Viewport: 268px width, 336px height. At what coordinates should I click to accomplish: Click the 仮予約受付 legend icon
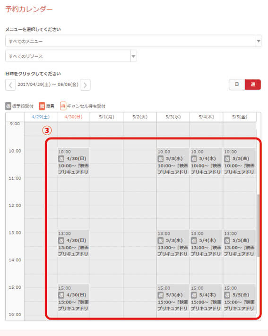pyautogui.click(x=8, y=106)
